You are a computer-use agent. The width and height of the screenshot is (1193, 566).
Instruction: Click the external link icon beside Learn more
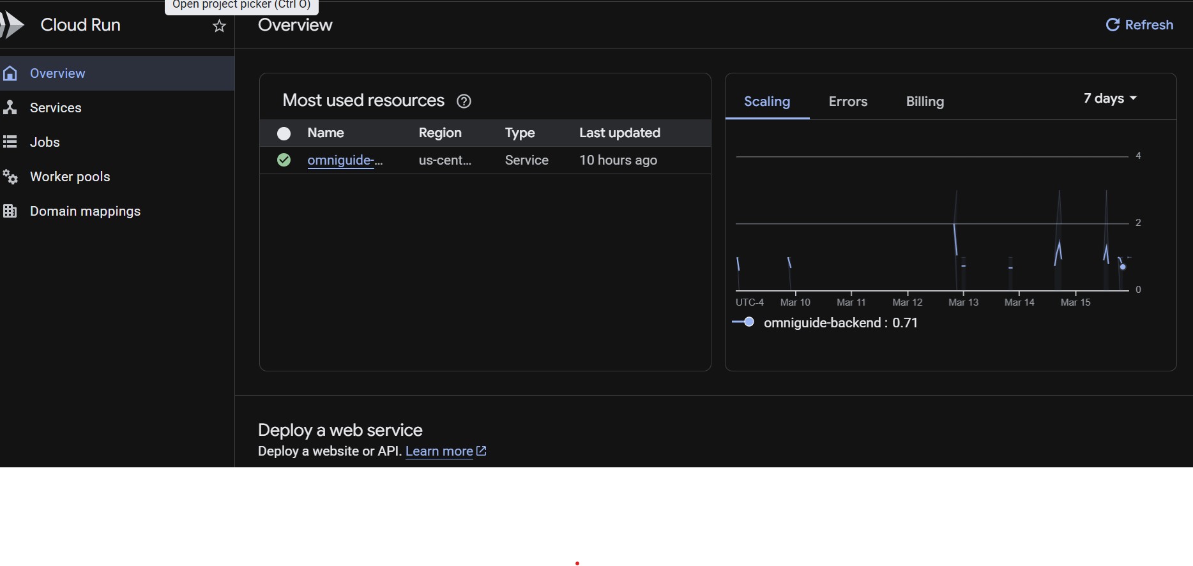482,451
